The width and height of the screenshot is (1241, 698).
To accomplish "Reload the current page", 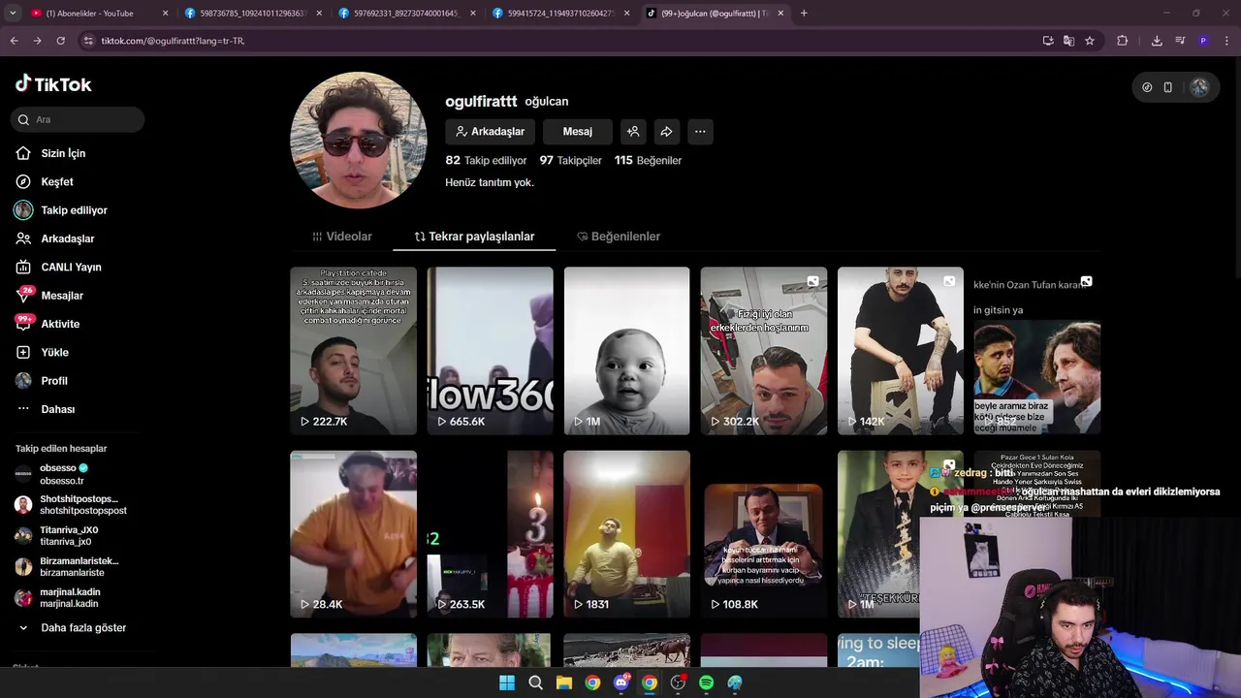I will click(60, 41).
